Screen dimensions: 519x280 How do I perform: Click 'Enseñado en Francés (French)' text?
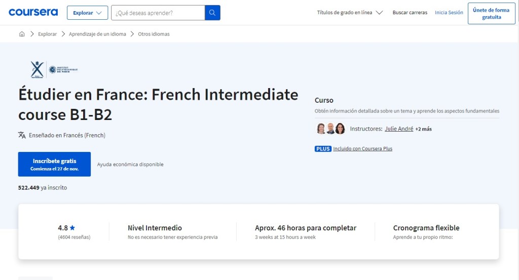coord(67,135)
